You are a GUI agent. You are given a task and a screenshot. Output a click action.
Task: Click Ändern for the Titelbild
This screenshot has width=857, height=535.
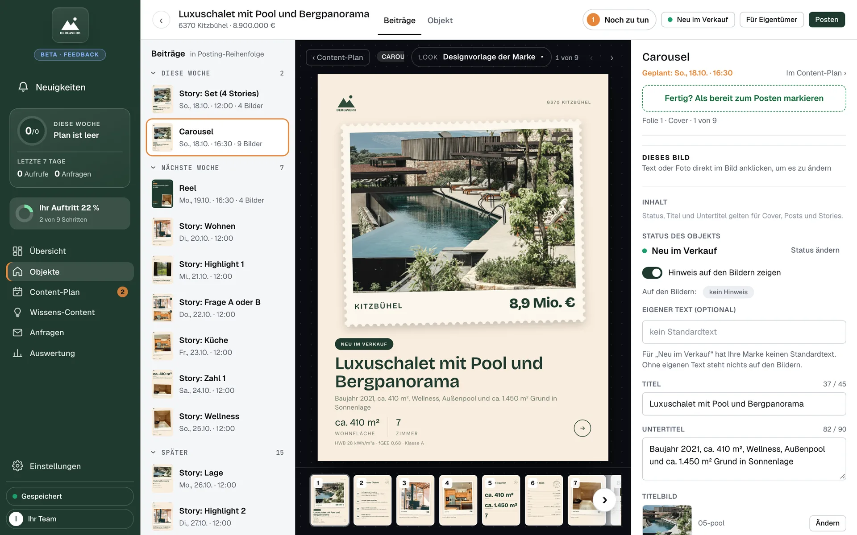coord(827,523)
